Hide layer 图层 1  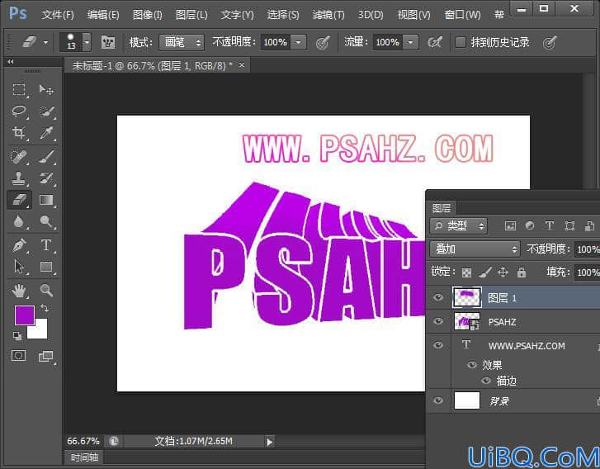point(438,297)
